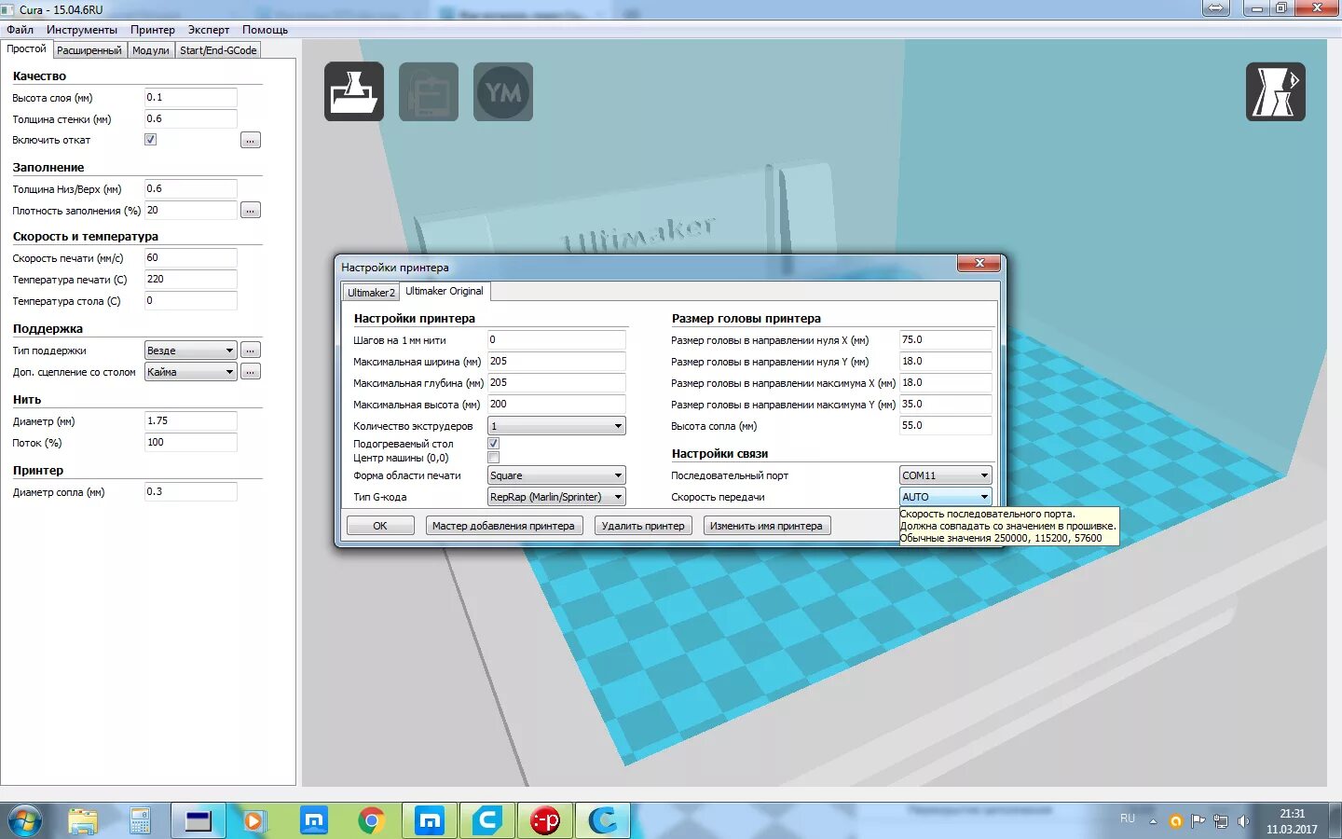Viewport: 1342px width, 839px height.
Task: Switch to the Start/End-GCode tab
Action: [x=218, y=50]
